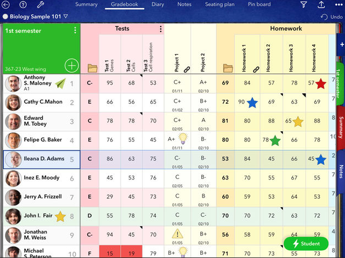Image resolution: width=345 pixels, height=258 pixels.
Task: Click the filter funnel icon
Action: [x=304, y=5]
